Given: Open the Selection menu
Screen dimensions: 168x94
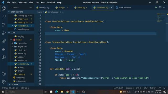Looking at the screenshot, I should (x=22, y=2).
